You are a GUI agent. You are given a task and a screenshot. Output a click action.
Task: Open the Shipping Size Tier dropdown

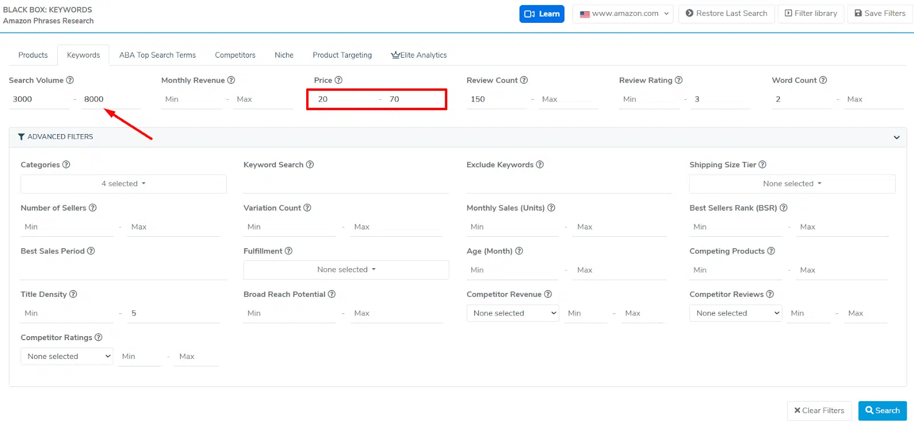point(792,184)
